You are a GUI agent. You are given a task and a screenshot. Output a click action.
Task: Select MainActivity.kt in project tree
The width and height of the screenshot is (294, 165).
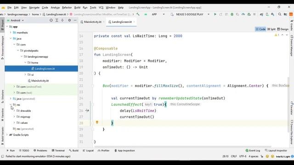coord(40,81)
